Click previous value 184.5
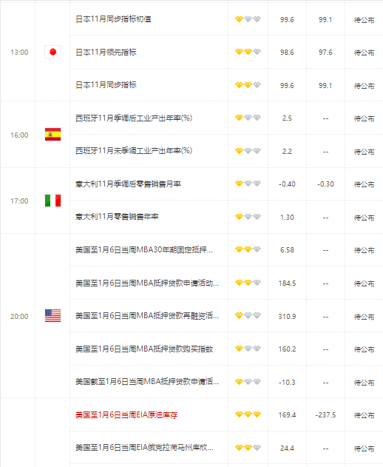This screenshot has width=383, height=467. 287,283
